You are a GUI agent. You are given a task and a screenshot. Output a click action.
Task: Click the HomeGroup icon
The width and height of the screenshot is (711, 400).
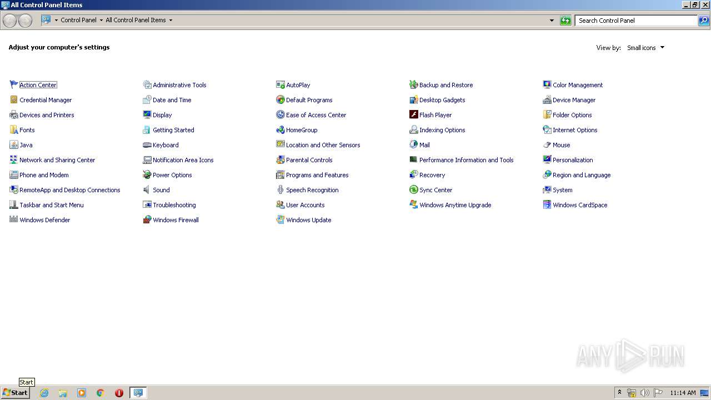pos(281,130)
